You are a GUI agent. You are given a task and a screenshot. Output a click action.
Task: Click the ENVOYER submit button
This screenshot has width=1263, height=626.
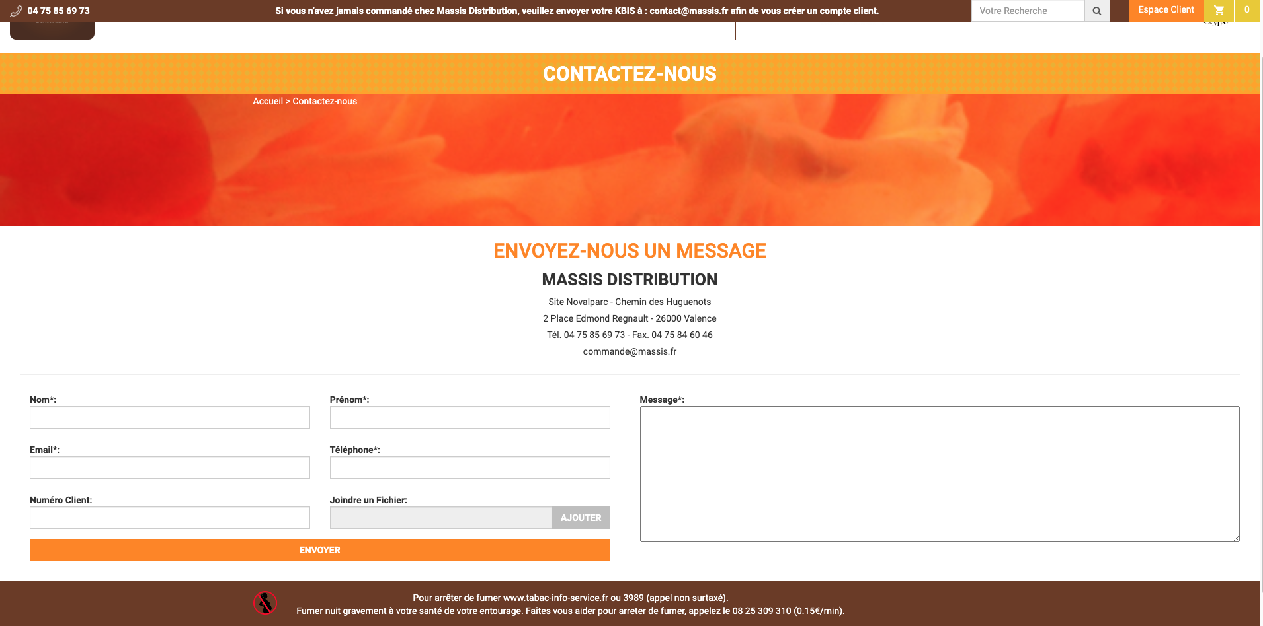[x=320, y=550]
